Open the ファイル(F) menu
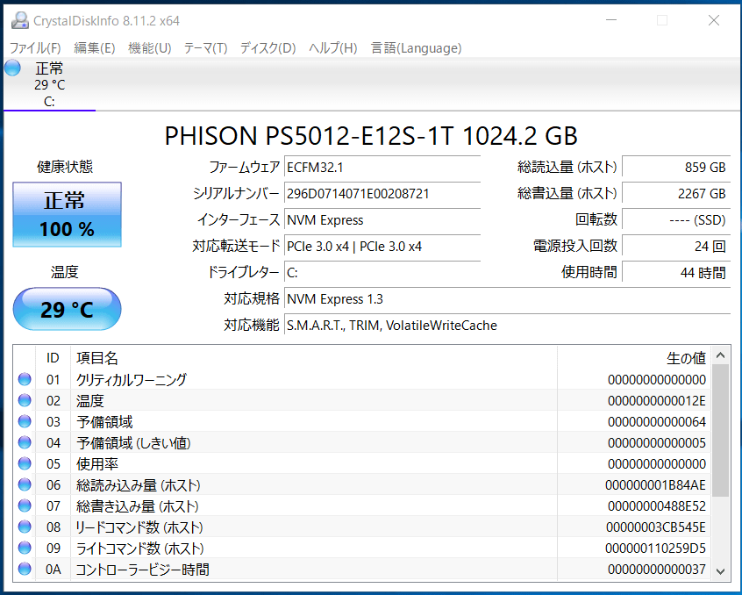Image resolution: width=742 pixels, height=595 pixels. tap(35, 47)
